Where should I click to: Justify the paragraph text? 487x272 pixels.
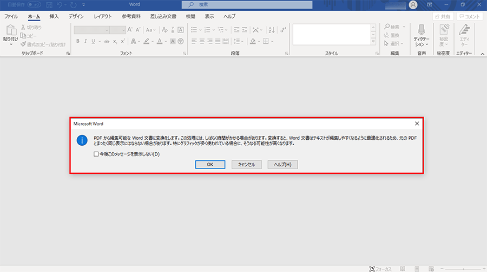[x=218, y=41]
